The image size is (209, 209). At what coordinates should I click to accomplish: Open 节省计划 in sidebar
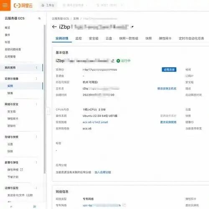[x=13, y=177]
